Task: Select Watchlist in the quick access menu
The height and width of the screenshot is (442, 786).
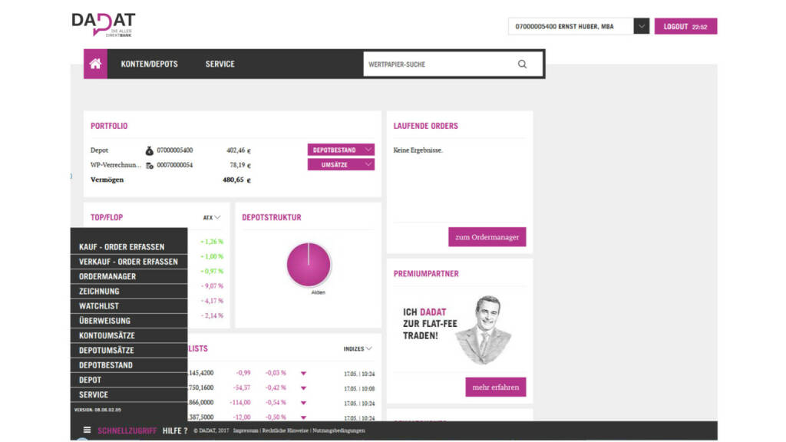Action: click(99, 306)
